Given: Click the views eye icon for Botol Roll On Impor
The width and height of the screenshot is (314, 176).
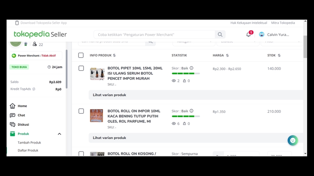Looking at the screenshot, I should pyautogui.click(x=174, y=124).
